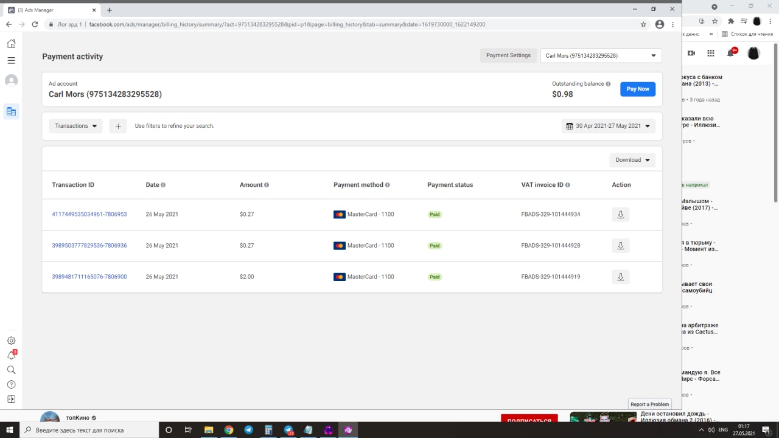Expand the hamburger menu in left sidebar
The height and width of the screenshot is (438, 779).
click(11, 60)
